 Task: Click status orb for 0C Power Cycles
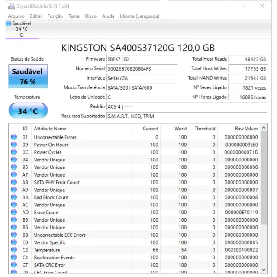14,152
